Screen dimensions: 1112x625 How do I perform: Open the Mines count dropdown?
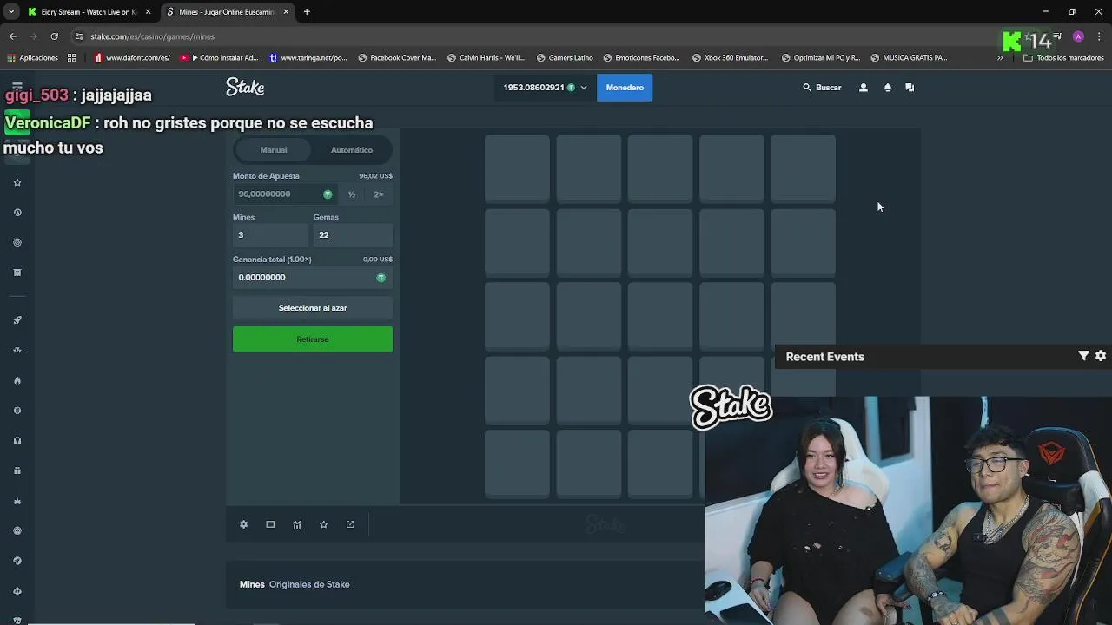[x=270, y=234]
